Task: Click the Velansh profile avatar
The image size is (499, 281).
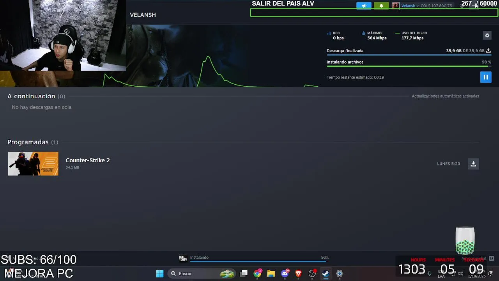Action: pos(396,6)
